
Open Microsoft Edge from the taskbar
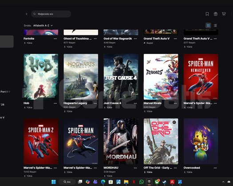click(103, 182)
